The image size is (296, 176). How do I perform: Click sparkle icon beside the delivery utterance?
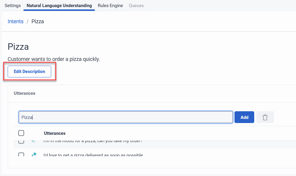[34, 154]
